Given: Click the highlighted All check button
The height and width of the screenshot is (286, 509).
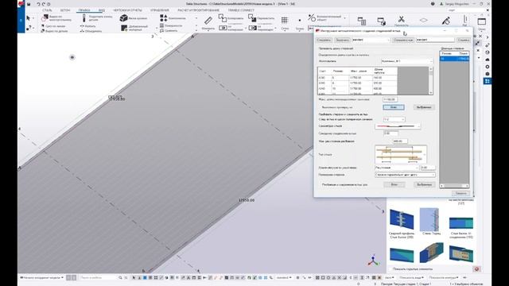Looking at the screenshot, I should [x=394, y=107].
